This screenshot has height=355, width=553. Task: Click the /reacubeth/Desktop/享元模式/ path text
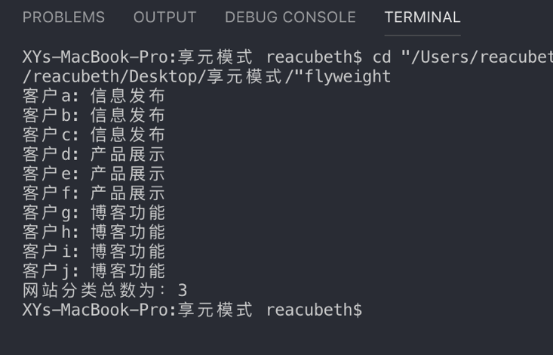point(157,76)
